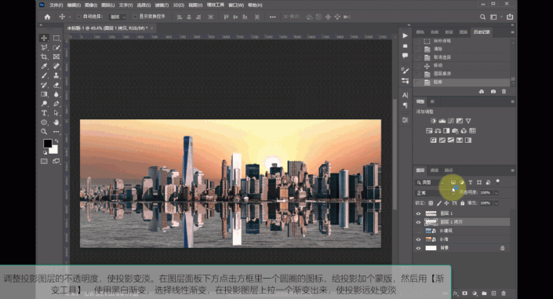Select the Crop tool
The height and width of the screenshot is (299, 553).
(44, 57)
